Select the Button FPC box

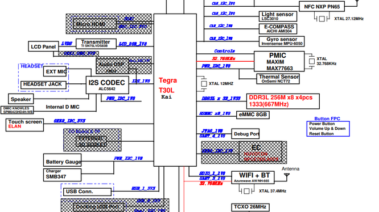328,129
